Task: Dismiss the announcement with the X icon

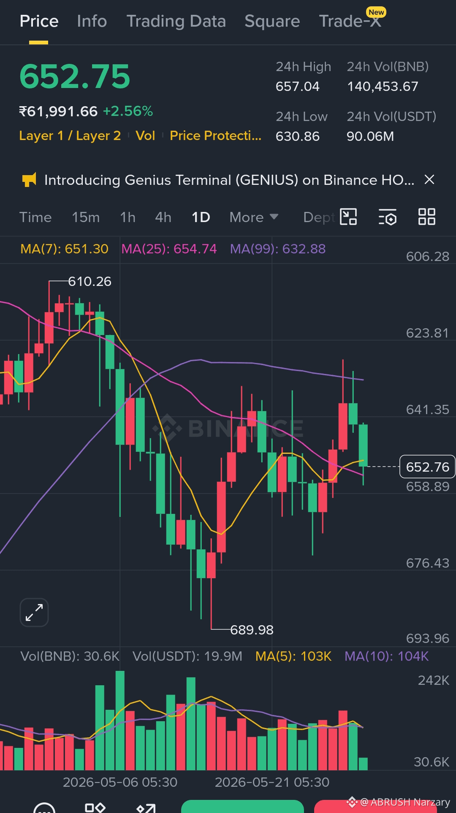Action: pyautogui.click(x=429, y=180)
